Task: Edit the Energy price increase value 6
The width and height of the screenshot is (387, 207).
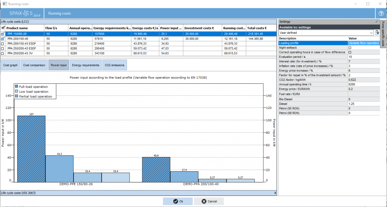Action: pos(364,71)
